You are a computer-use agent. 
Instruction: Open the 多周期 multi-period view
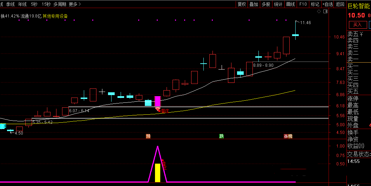point(60,4)
